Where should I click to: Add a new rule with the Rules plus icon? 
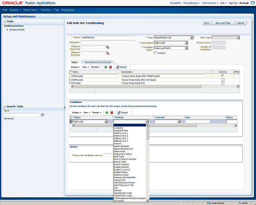(x=106, y=67)
